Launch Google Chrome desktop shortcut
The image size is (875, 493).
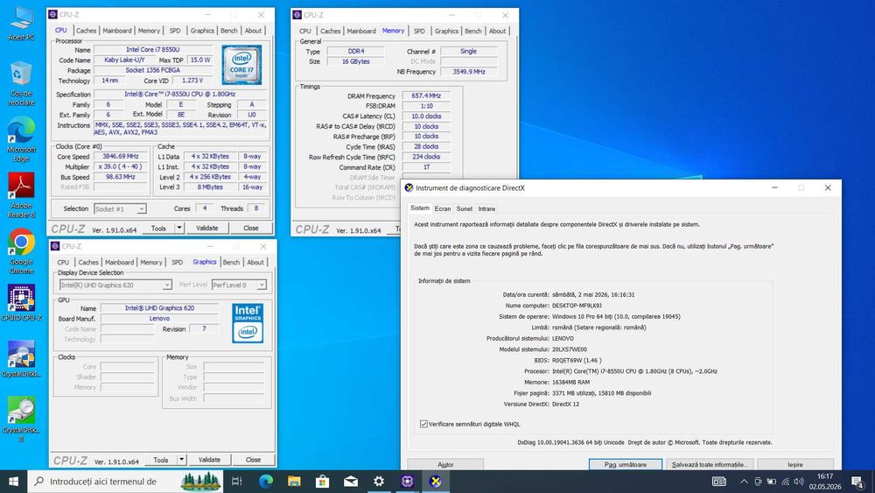21,251
